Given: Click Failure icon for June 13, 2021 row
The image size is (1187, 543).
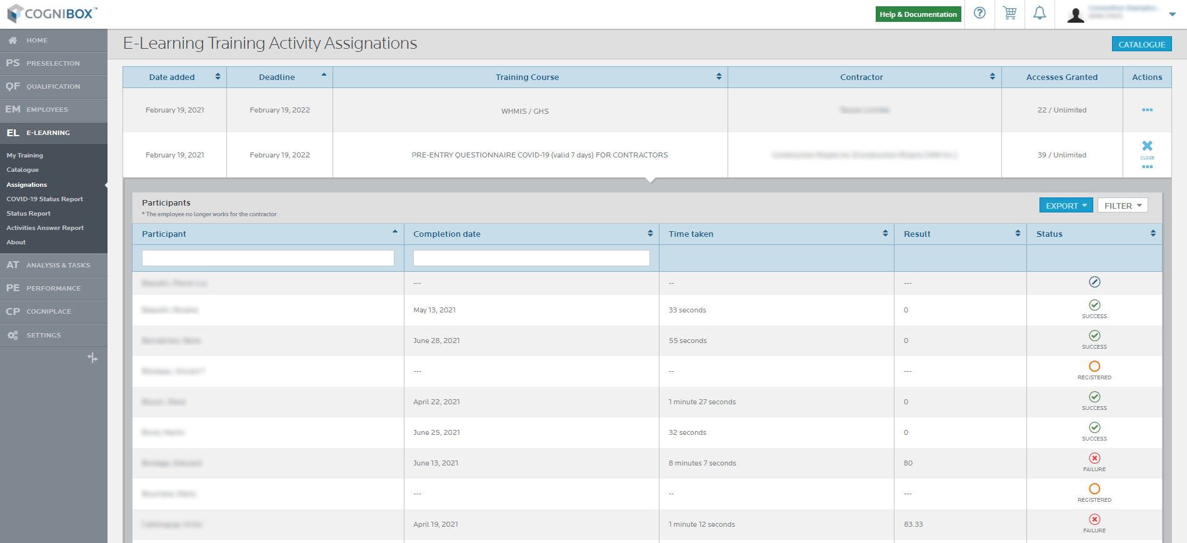Looking at the screenshot, I should click(1094, 458).
